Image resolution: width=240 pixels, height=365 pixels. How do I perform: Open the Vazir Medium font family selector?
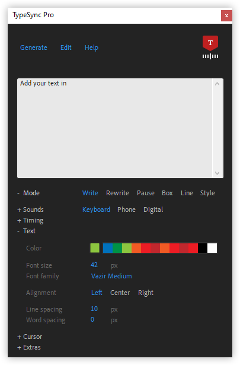click(x=111, y=276)
